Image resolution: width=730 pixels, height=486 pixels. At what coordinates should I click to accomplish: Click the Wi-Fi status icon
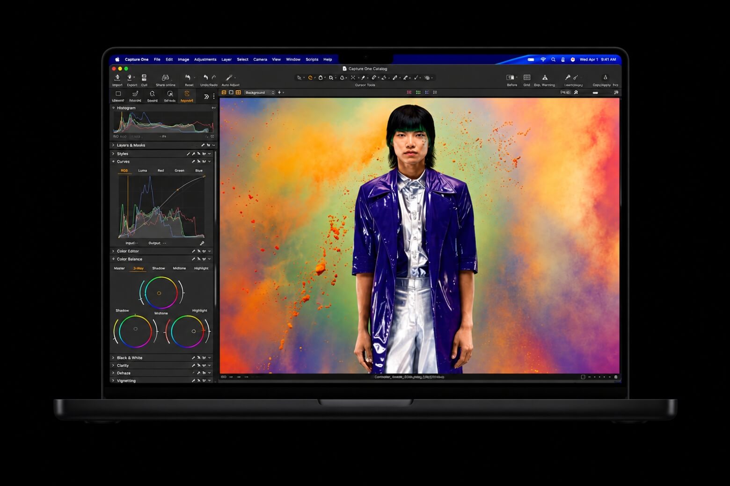[543, 59]
